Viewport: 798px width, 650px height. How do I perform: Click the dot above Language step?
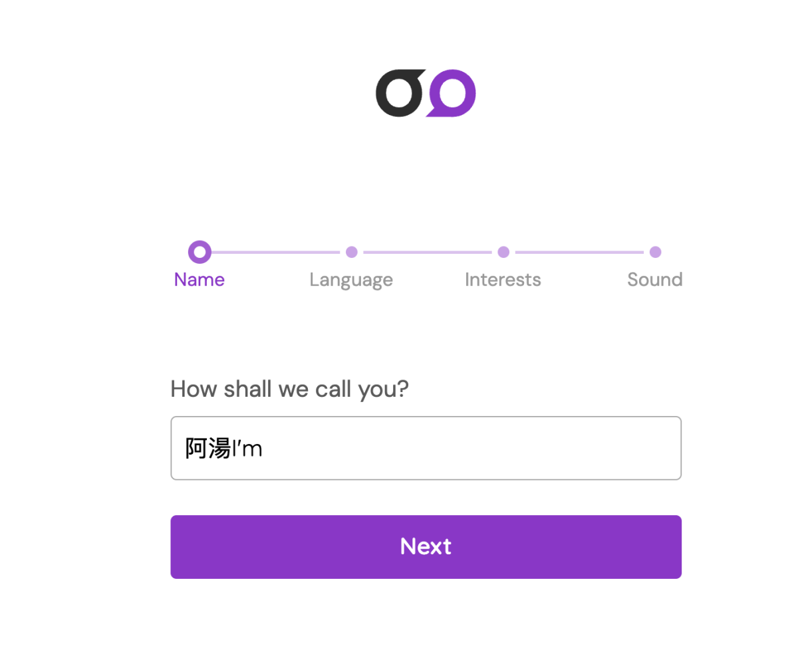tap(352, 252)
